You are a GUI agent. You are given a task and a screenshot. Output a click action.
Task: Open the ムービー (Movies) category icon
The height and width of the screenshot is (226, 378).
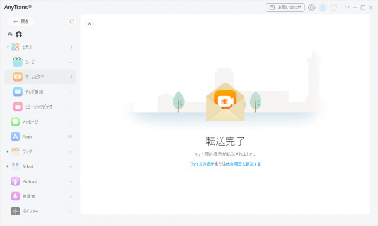pos(18,62)
